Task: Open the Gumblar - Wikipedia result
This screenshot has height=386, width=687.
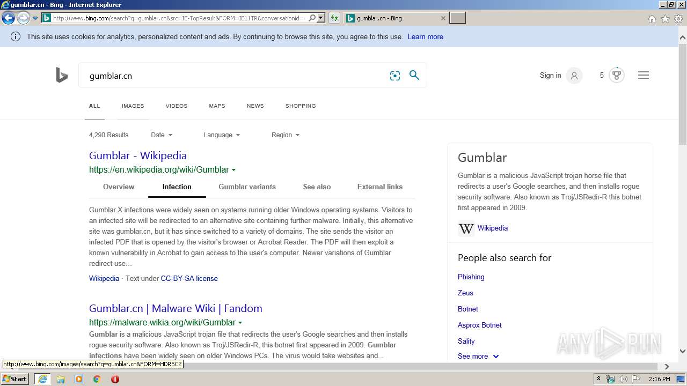Action: 138,155
